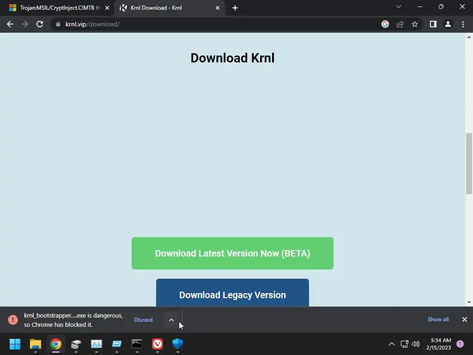Bookmark this page with the star
The image size is (473, 355).
415,24
